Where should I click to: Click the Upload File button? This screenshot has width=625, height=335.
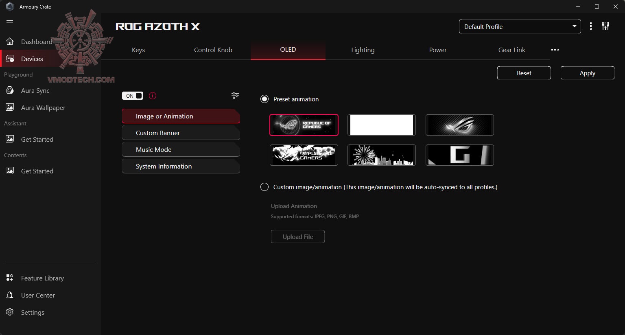(298, 236)
